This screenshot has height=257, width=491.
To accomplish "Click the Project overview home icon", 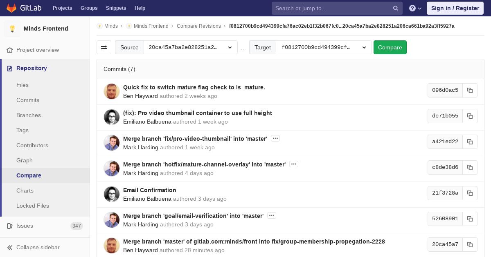I will 10,50.
